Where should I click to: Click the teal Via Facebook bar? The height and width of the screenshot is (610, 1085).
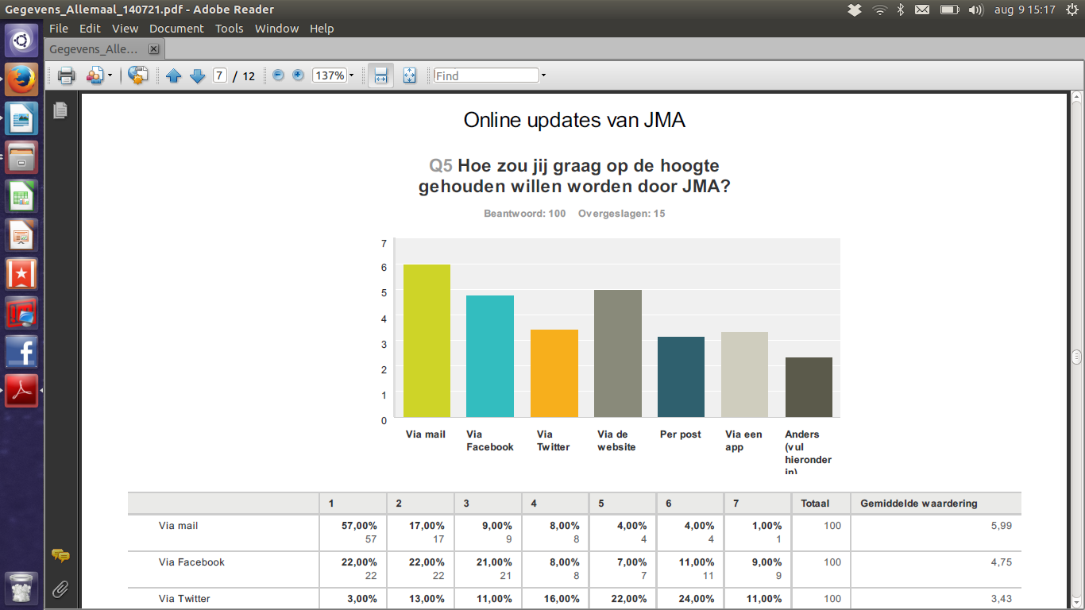490,356
